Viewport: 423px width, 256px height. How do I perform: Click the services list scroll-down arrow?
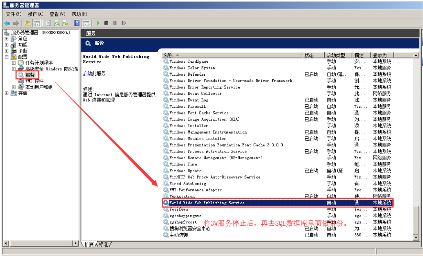coord(416,237)
